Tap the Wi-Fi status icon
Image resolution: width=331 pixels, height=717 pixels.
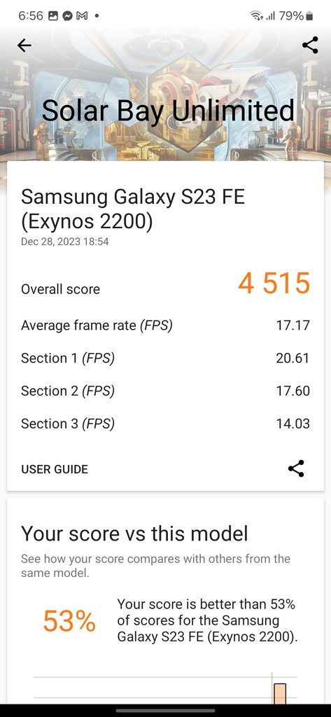256,16
